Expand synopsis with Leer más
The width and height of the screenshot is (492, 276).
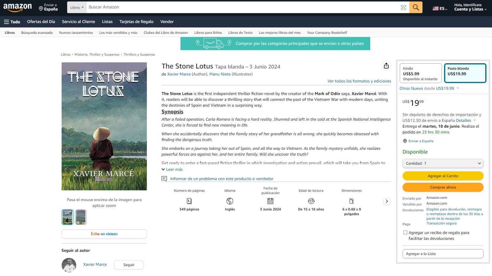tap(172, 169)
